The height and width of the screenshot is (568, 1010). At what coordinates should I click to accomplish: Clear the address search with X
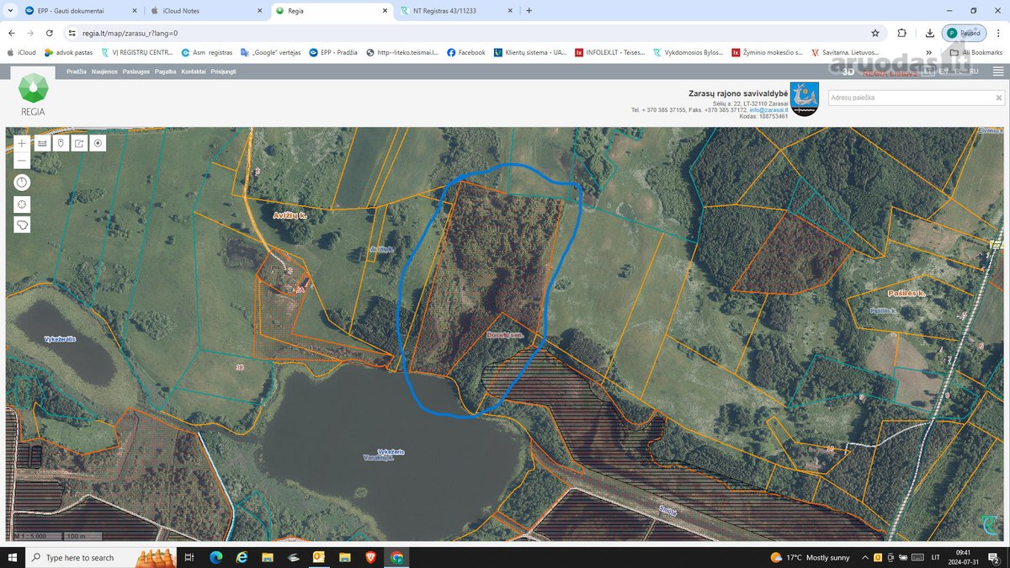(x=998, y=98)
